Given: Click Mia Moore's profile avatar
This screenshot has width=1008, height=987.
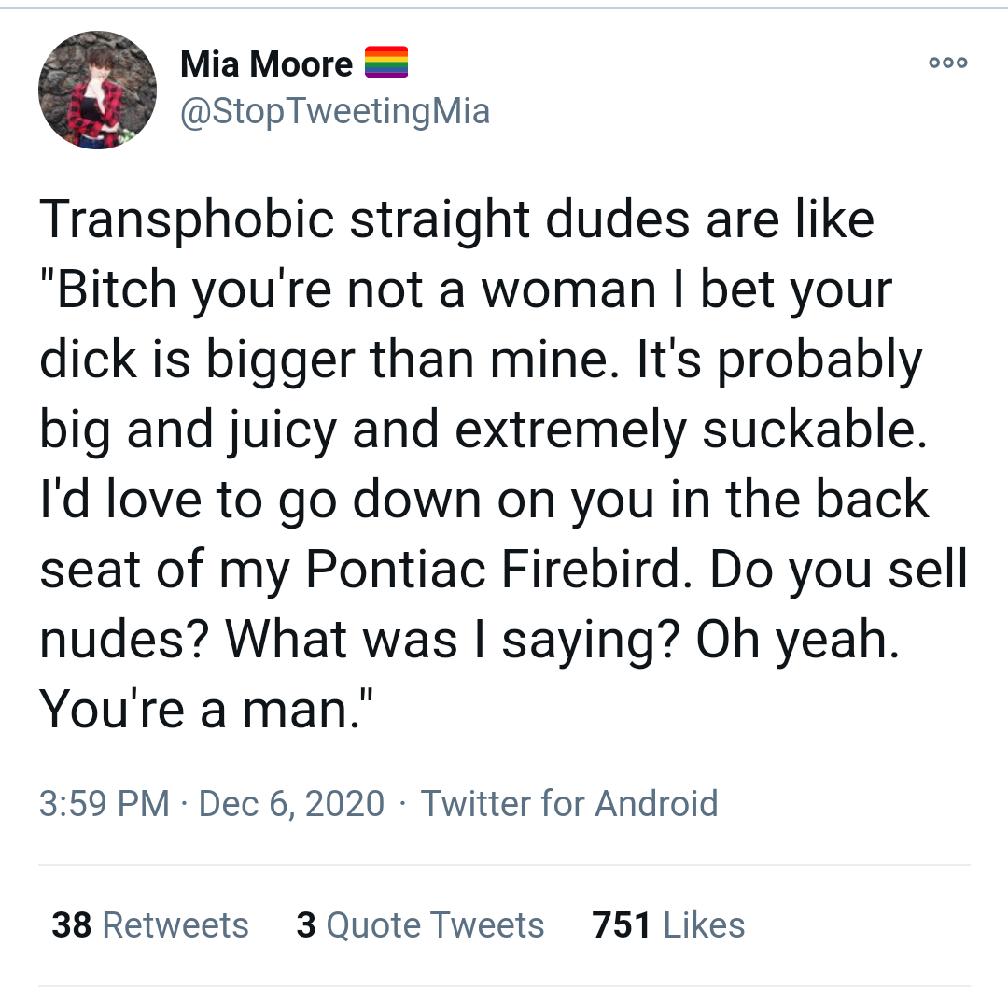Looking at the screenshot, I should pos(97,91).
